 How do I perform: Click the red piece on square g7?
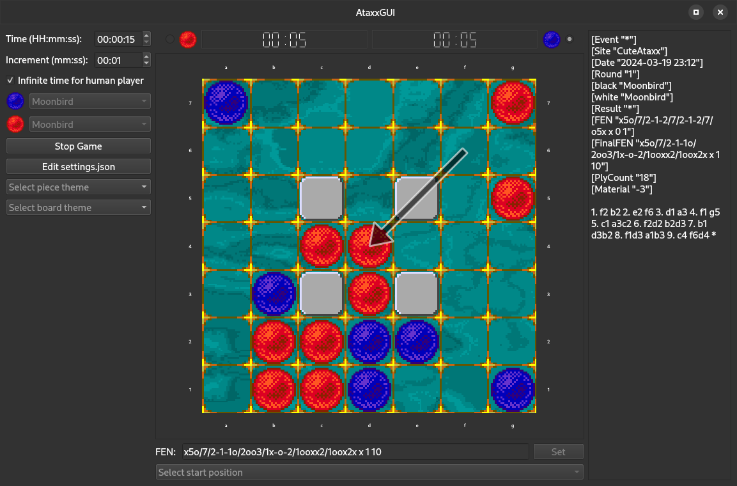tap(513, 103)
